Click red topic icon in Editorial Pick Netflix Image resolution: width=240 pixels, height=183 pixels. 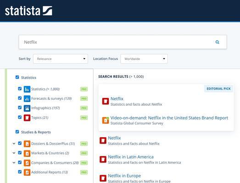coord(106,101)
